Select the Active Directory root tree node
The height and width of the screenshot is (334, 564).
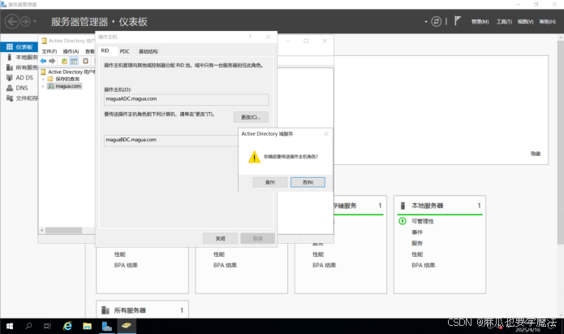point(67,72)
